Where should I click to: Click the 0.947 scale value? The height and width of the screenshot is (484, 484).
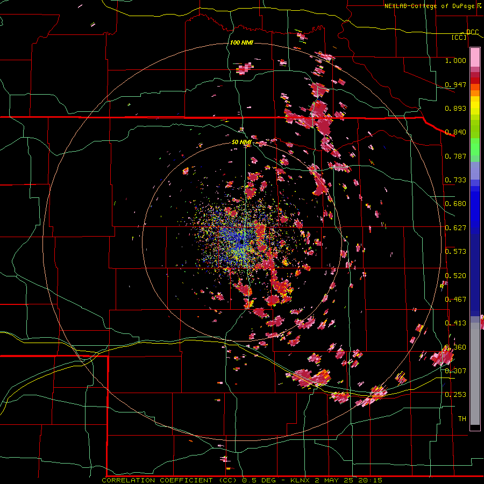click(455, 84)
